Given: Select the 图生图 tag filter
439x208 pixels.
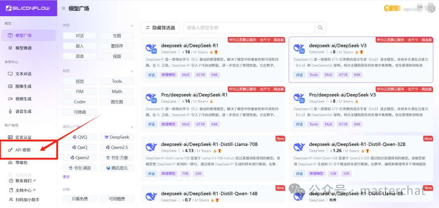Looking at the screenshot, I should [117, 102].
